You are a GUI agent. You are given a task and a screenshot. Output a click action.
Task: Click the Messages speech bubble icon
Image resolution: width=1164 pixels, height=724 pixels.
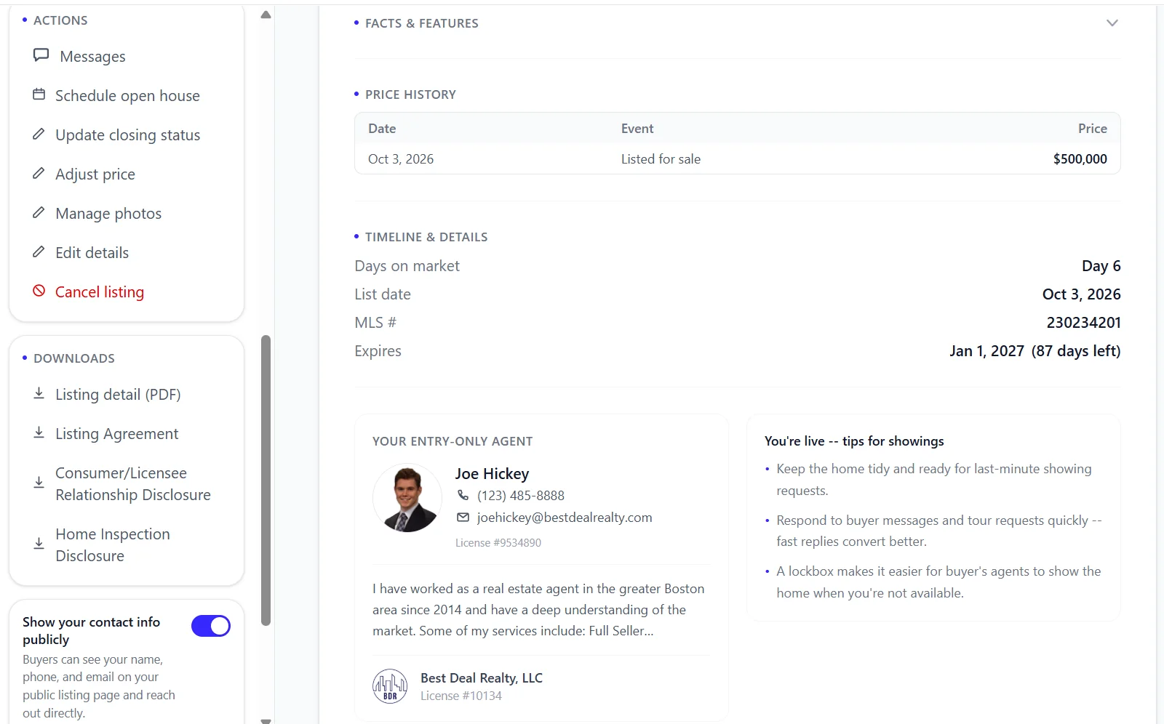pos(41,55)
